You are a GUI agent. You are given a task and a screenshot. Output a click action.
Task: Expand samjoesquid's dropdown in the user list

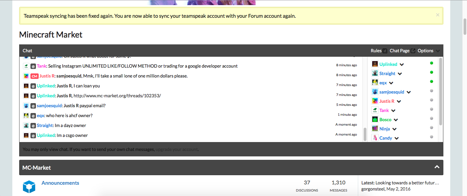408,92
